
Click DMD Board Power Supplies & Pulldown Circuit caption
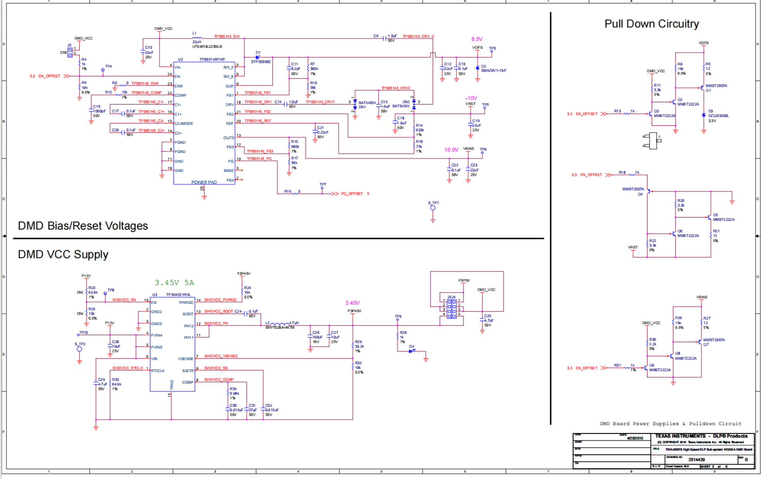pyautogui.click(x=671, y=424)
